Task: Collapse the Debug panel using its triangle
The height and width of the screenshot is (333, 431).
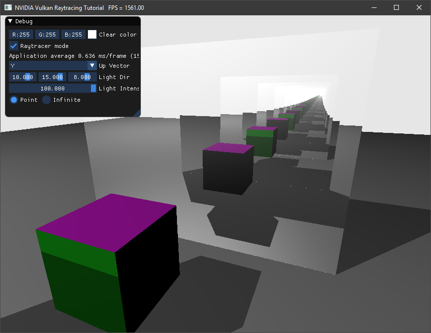Action: tap(10, 21)
